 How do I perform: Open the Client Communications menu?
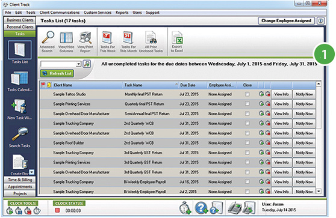pyautogui.click(x=60, y=13)
